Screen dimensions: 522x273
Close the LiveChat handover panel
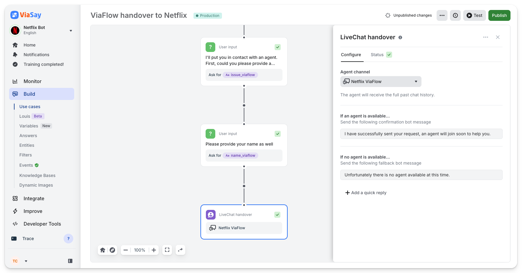click(x=498, y=37)
